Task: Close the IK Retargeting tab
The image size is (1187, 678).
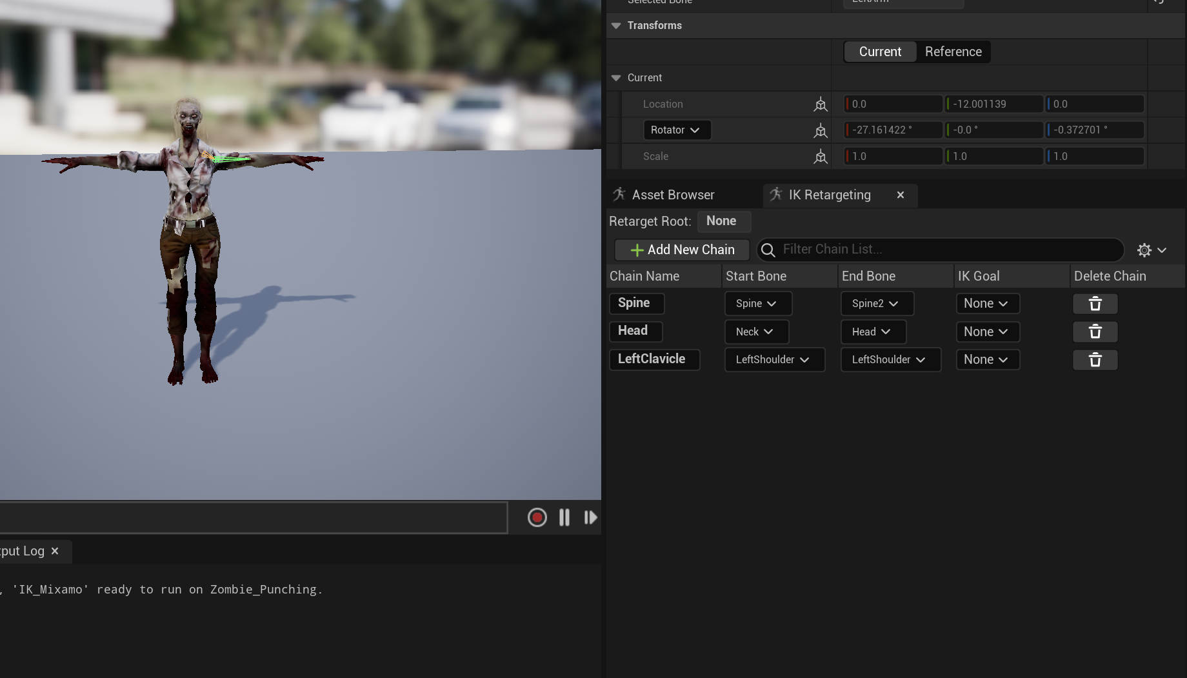Action: point(900,195)
